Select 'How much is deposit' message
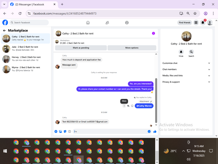This screenshot has width=218, height=164. tap(82, 60)
